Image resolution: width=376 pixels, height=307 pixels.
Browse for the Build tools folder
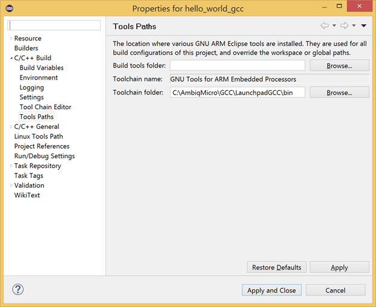pos(339,66)
